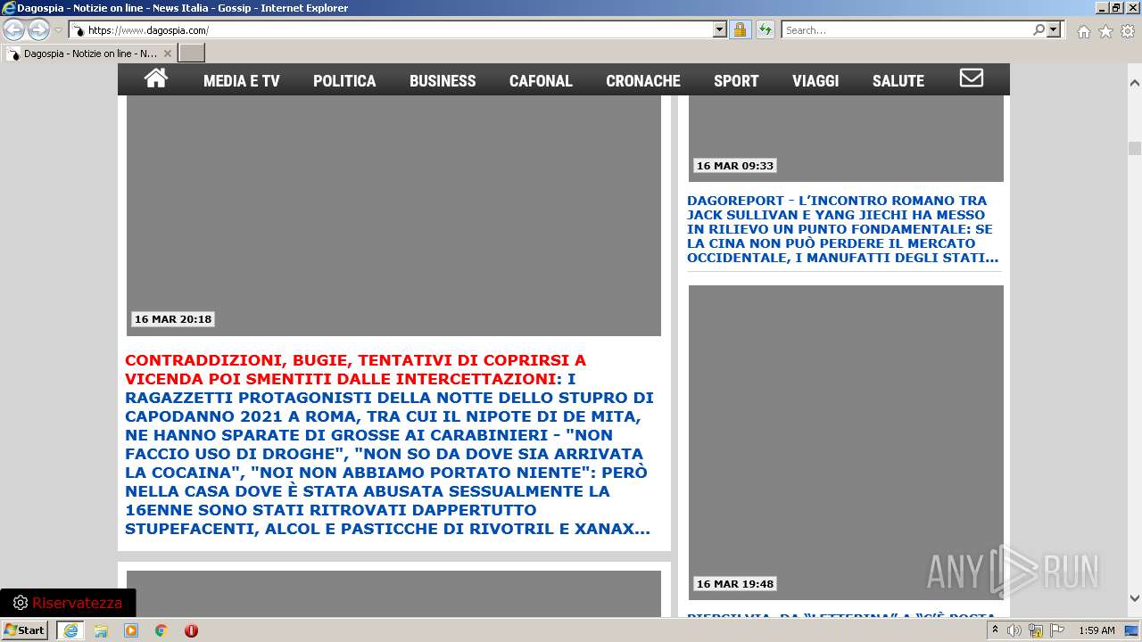Click the 1:59 AM system clock
Screen dimensions: 1142x642
click(1096, 630)
